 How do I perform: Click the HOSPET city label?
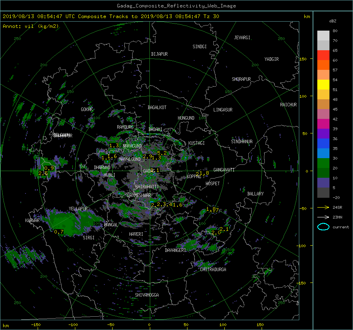[213, 184]
